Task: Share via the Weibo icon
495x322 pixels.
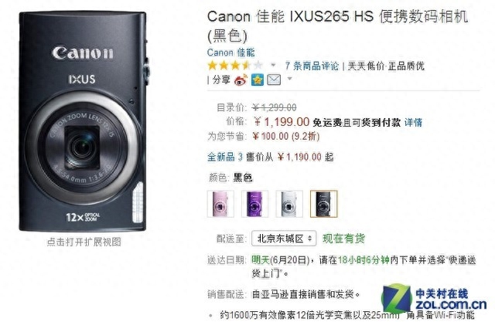Action: (x=241, y=80)
